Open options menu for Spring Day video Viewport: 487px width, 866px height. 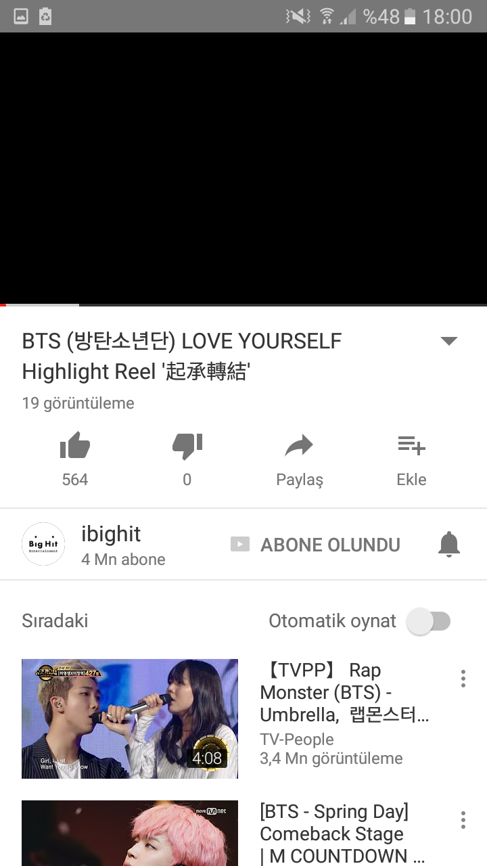click(x=463, y=820)
